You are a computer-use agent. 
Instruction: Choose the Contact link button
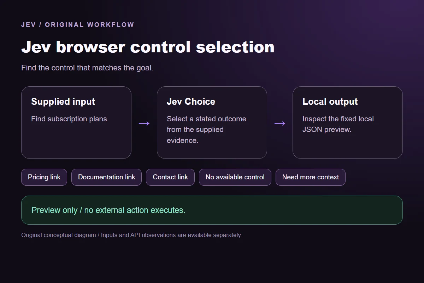(170, 177)
